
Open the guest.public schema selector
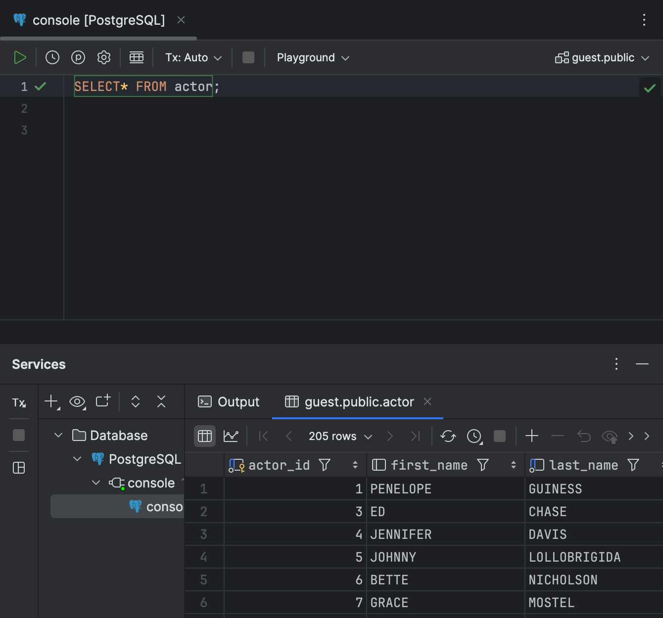[602, 57]
